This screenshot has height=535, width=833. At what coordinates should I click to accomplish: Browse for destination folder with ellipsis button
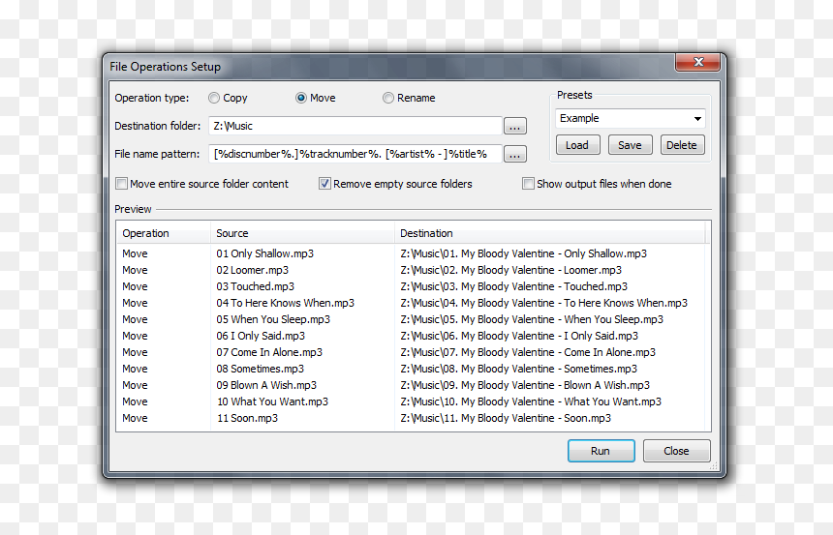coord(514,127)
